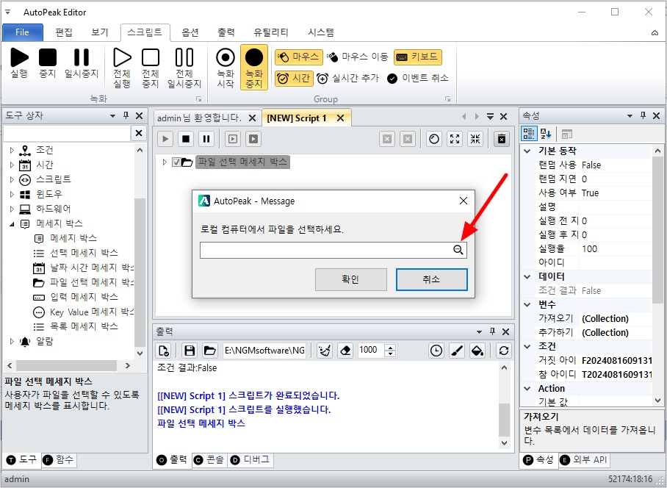Click the clock icon in output panel

point(436,351)
